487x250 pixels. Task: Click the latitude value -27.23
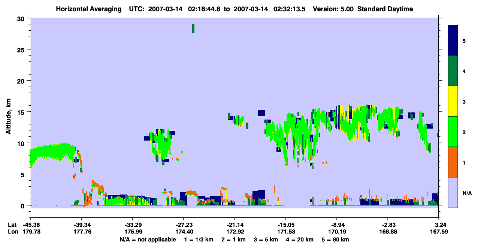click(184, 225)
